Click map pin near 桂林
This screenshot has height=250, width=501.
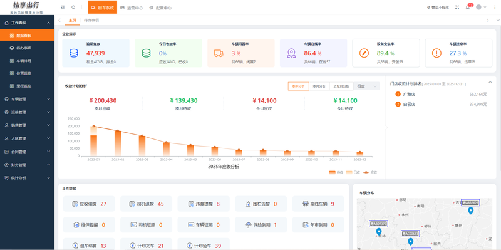[x=379, y=231]
